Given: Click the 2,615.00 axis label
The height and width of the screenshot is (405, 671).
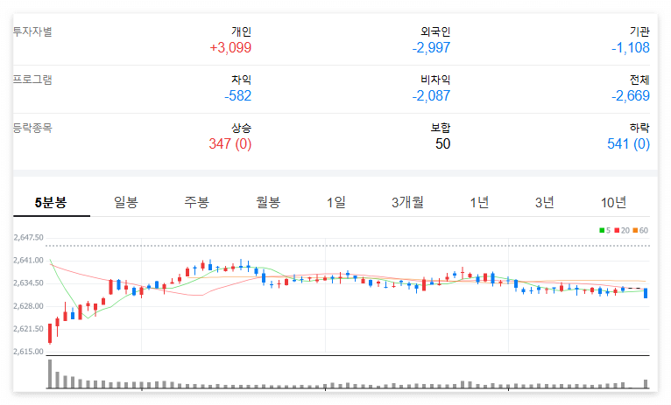Looking at the screenshot, I should click(x=28, y=352).
